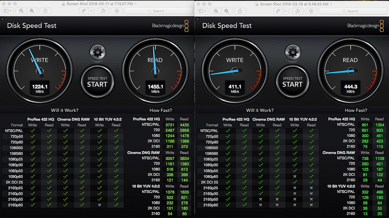Screen dimensions: 389x218
Task: Click the 411.1 MB/s write readout
Action: click(235, 88)
